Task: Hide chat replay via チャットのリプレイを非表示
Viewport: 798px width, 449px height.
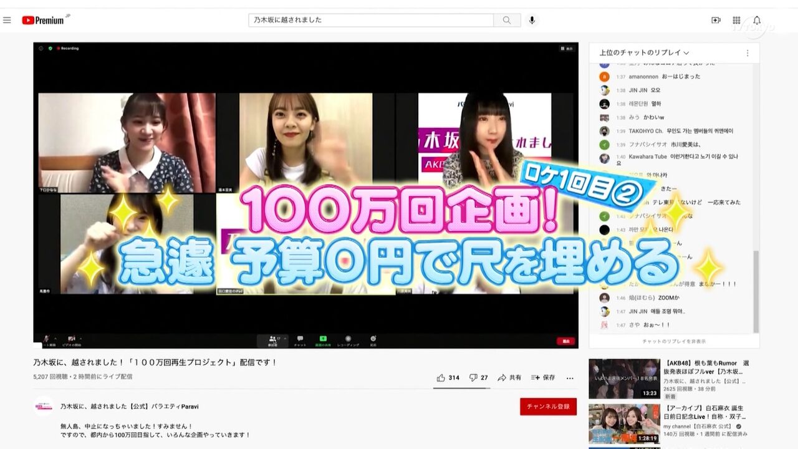Action: pos(674,341)
